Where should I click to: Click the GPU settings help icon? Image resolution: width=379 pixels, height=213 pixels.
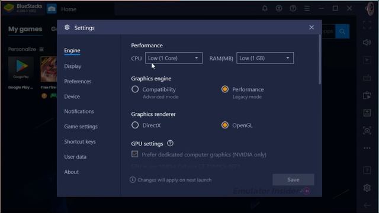coord(170,143)
